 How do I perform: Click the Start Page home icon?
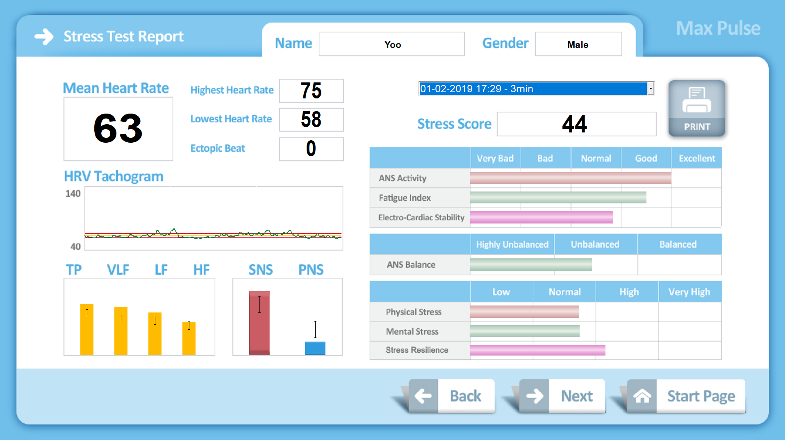coord(642,396)
